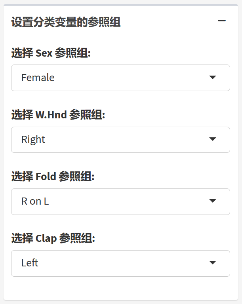Click the 选择 Sex 参照组 label
242x304 pixels.
click(x=51, y=53)
